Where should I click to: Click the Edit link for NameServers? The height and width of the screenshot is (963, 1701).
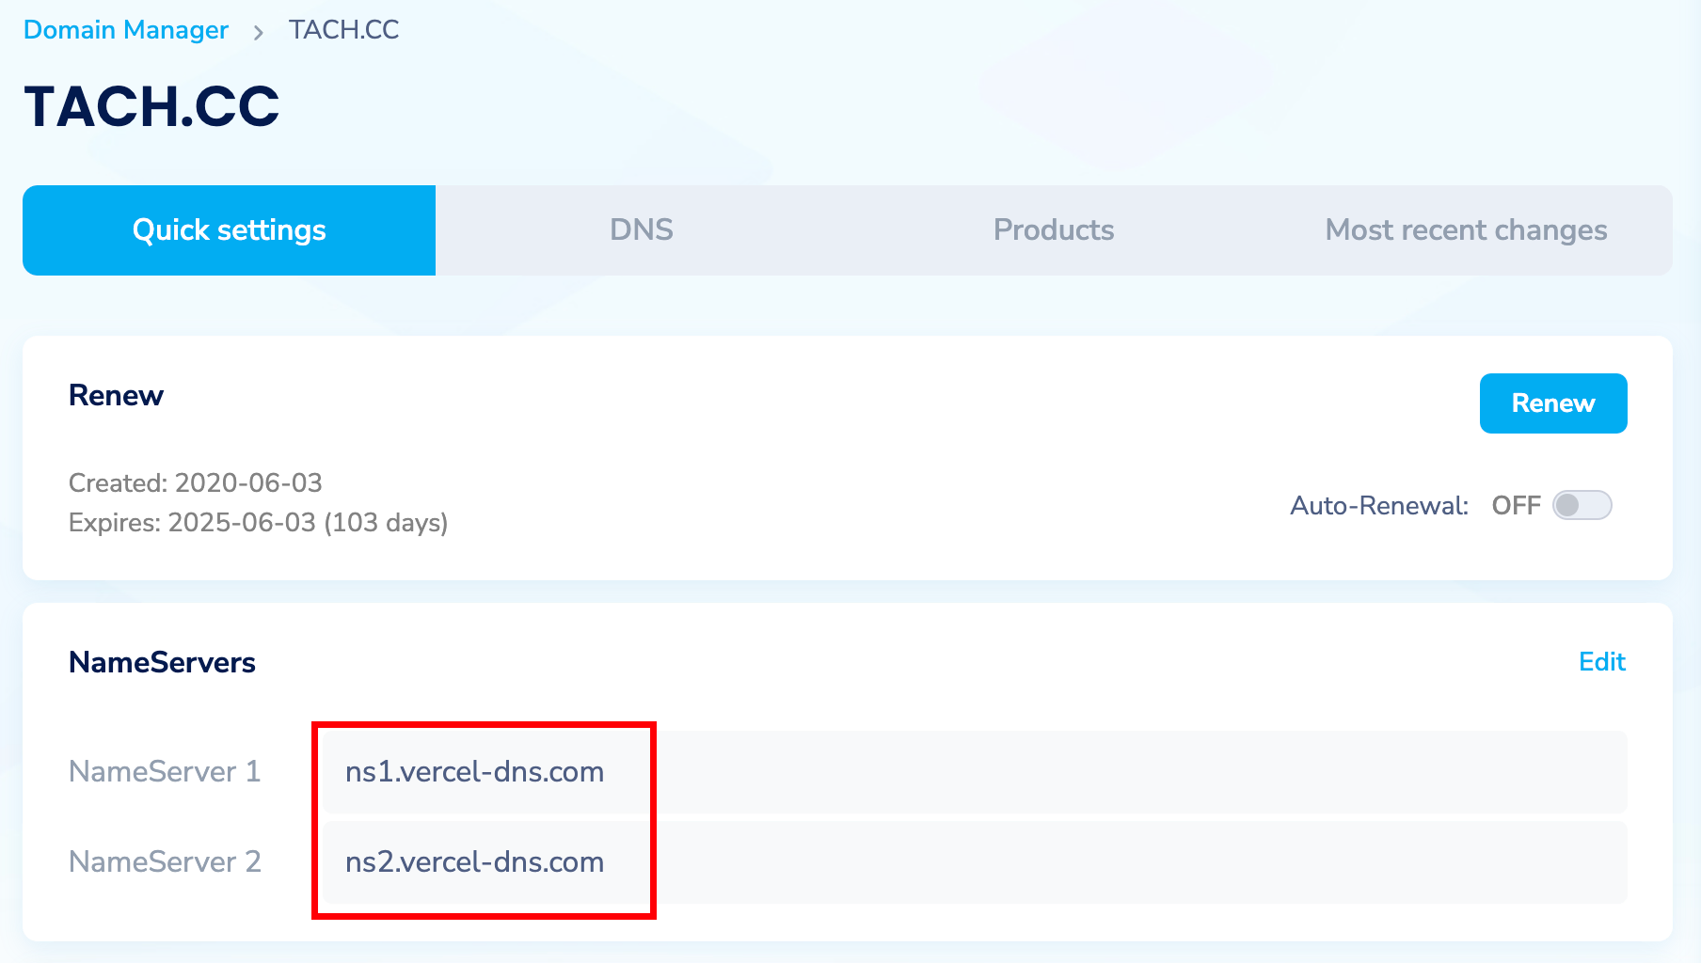click(x=1601, y=662)
